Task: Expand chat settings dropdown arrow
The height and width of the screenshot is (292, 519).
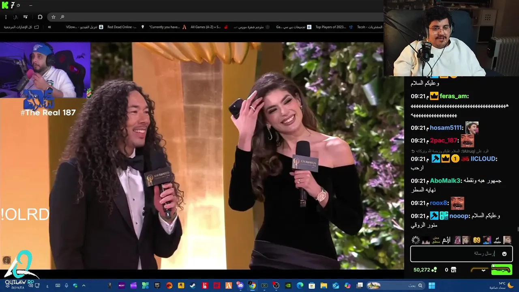Action: (483, 270)
